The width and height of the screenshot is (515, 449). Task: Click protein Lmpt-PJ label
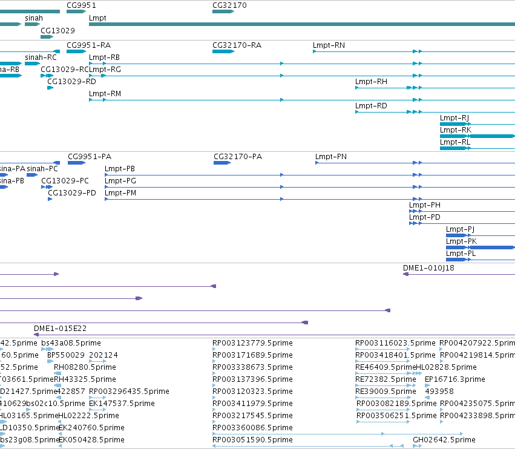click(x=460, y=229)
